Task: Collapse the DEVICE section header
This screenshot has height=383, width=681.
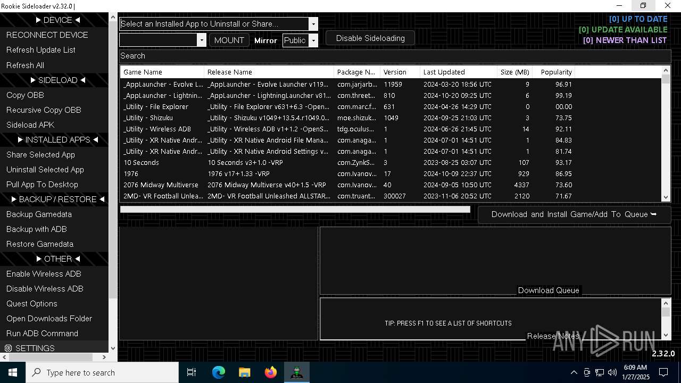Action: point(57,20)
